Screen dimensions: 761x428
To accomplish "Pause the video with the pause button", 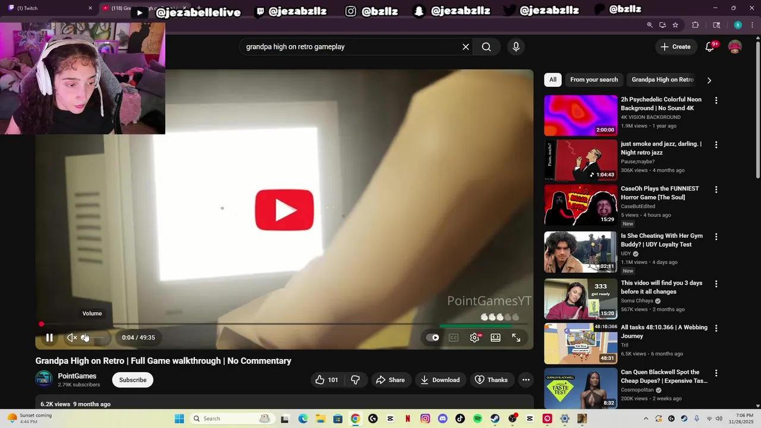I will tap(49, 338).
